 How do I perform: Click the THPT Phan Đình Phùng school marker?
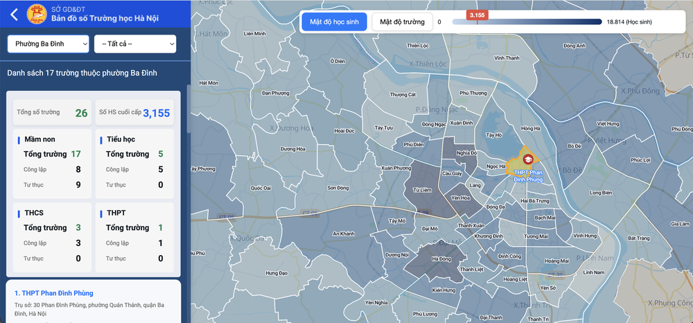click(527, 159)
